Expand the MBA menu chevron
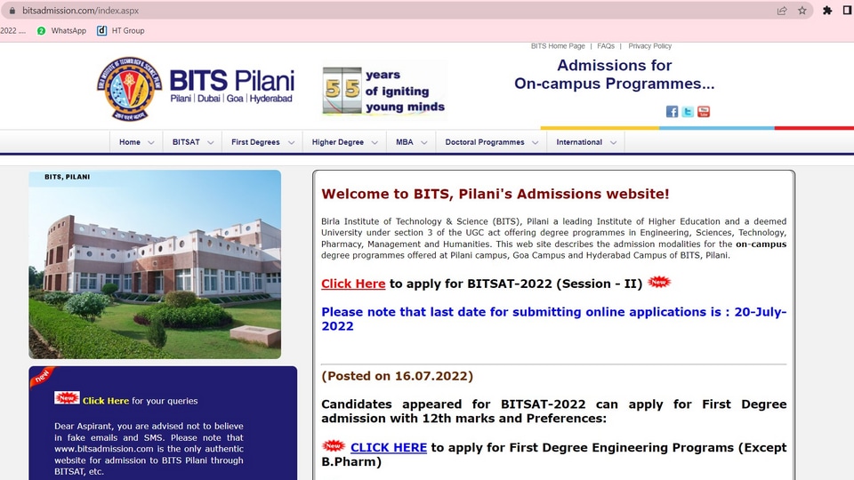The image size is (854, 480). (423, 142)
